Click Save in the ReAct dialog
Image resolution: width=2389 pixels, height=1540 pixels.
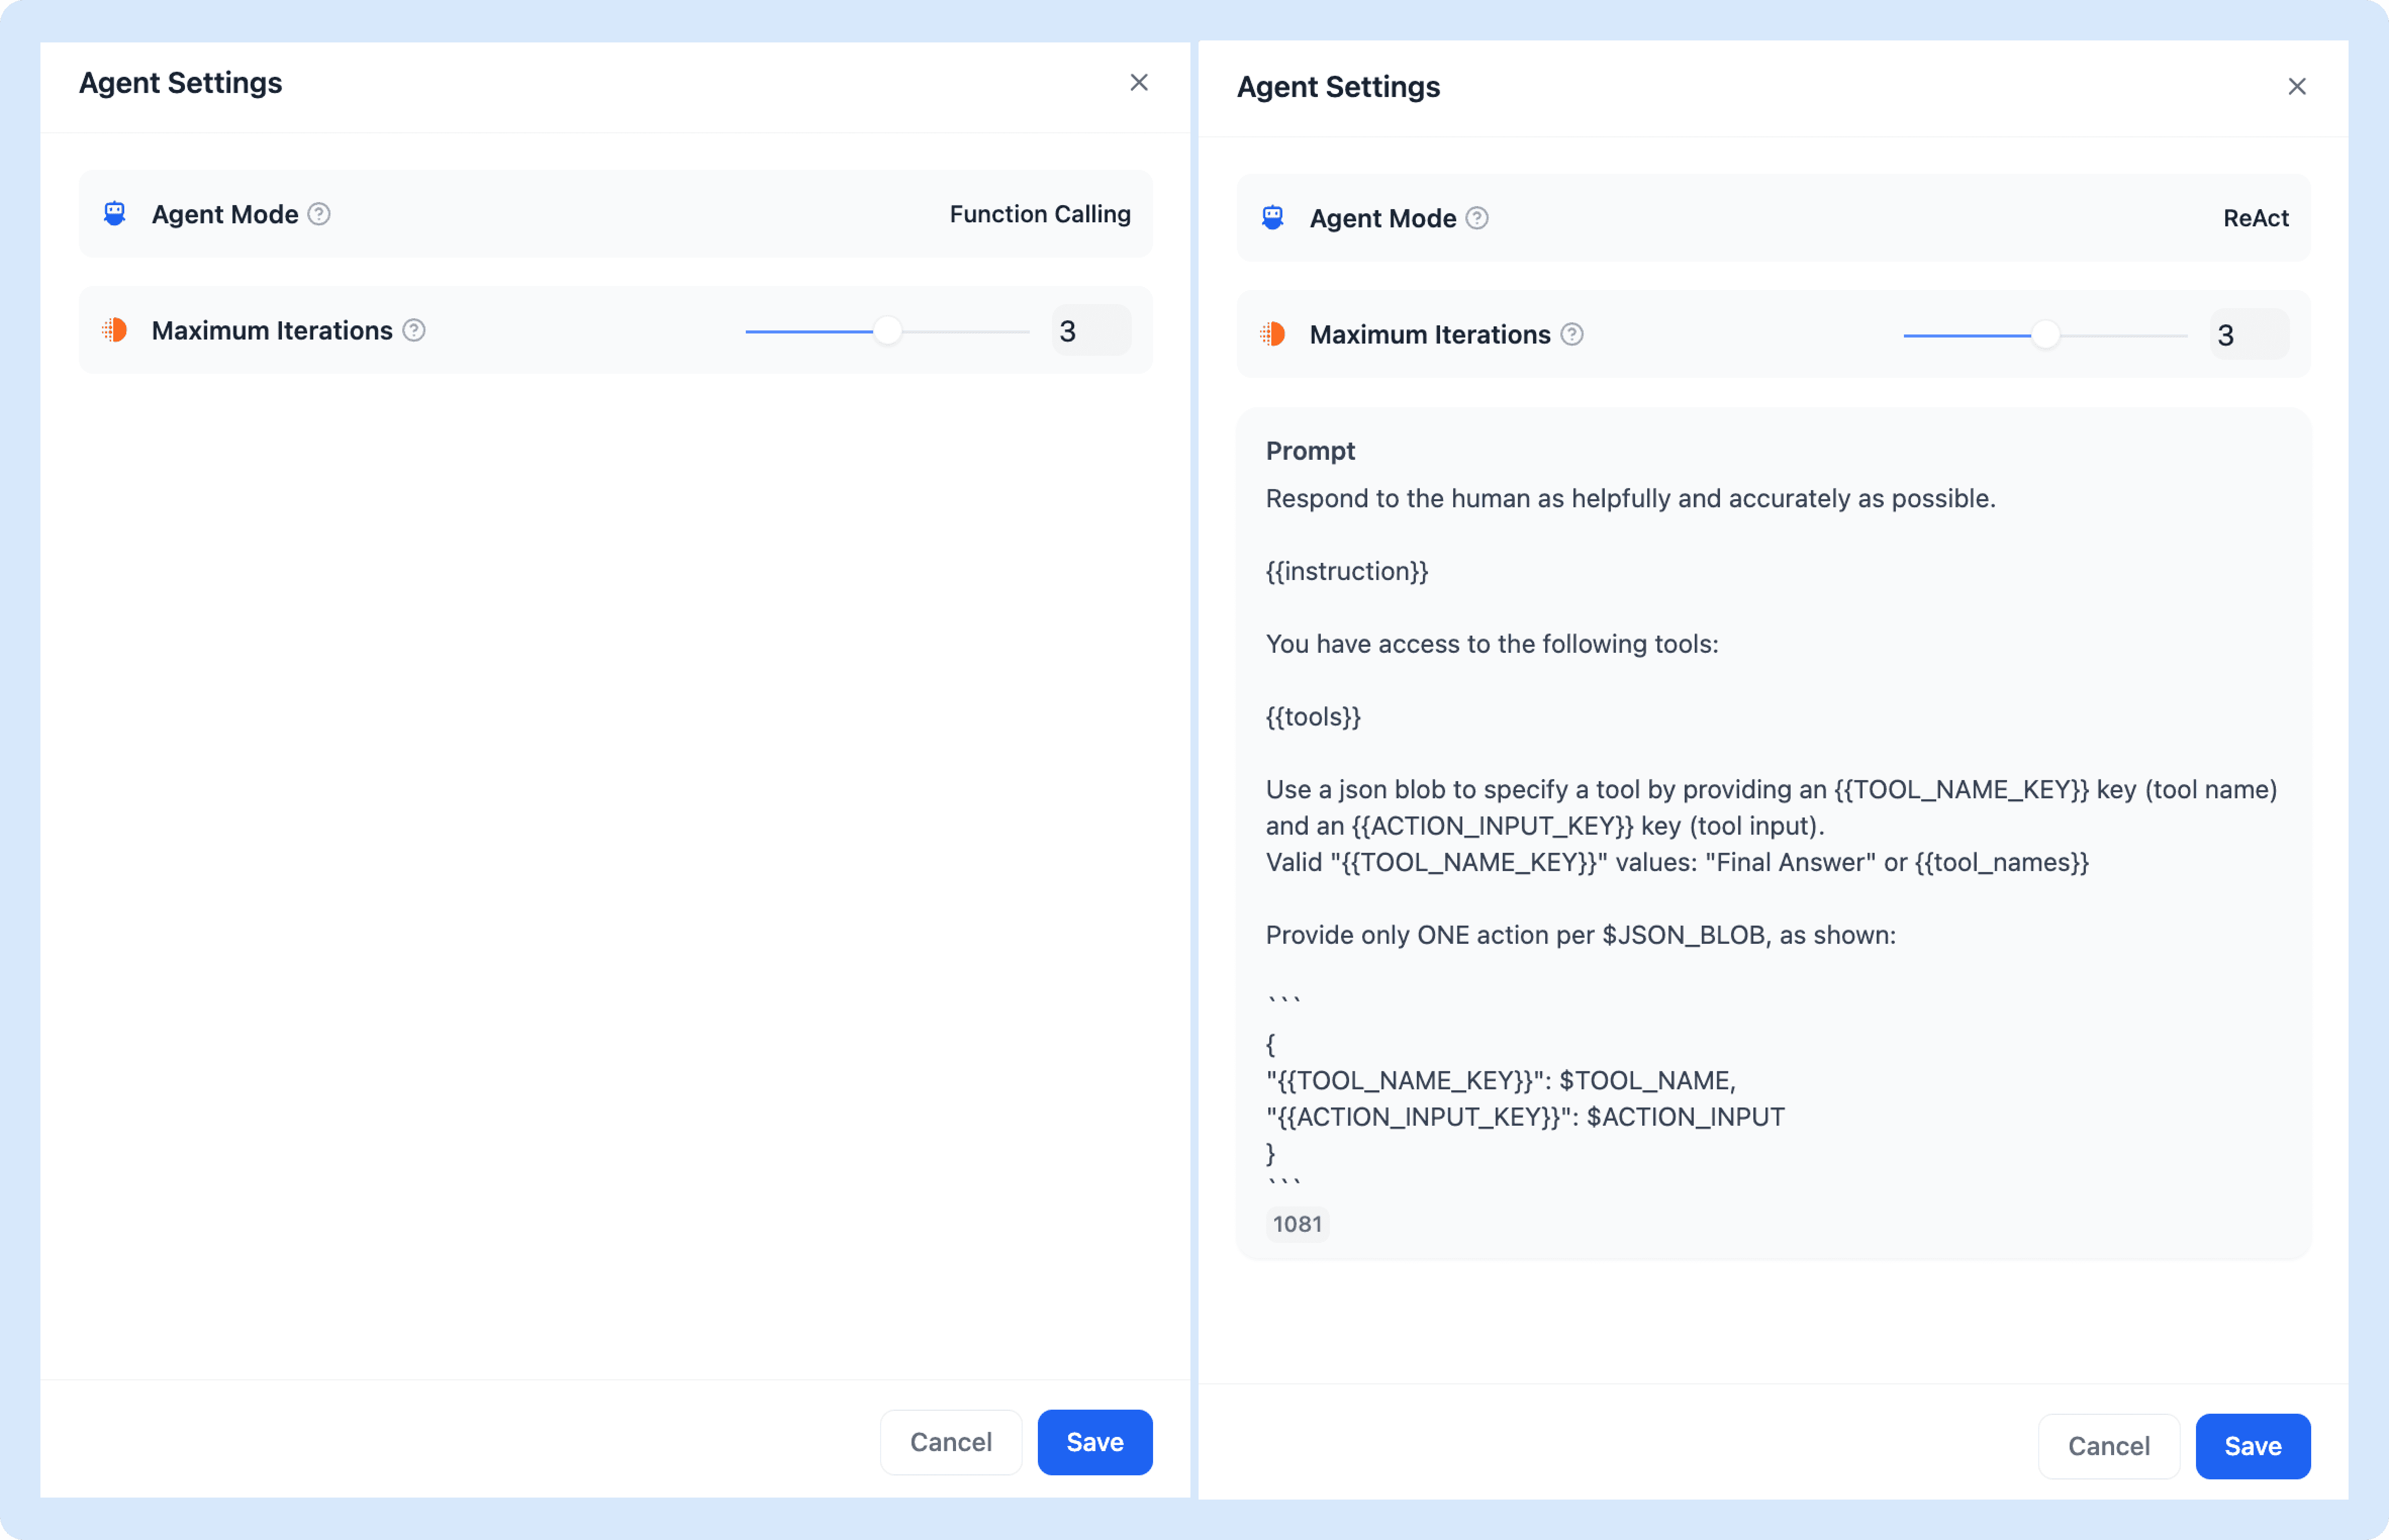click(2253, 1446)
